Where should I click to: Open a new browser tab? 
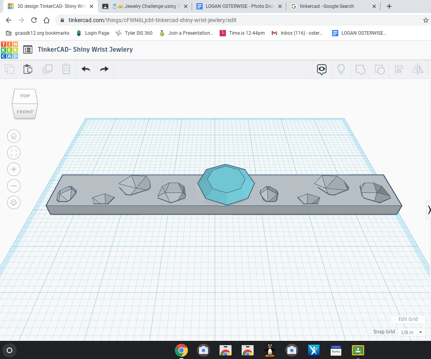click(x=389, y=6)
